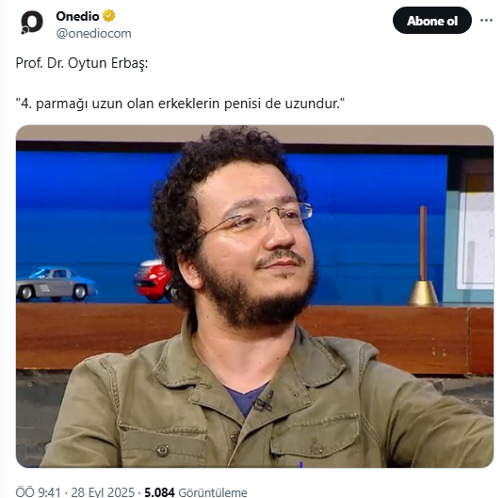Viewport: 503px width, 498px height.
Task: Open the Onedio profile avatar
Action: click(x=31, y=23)
